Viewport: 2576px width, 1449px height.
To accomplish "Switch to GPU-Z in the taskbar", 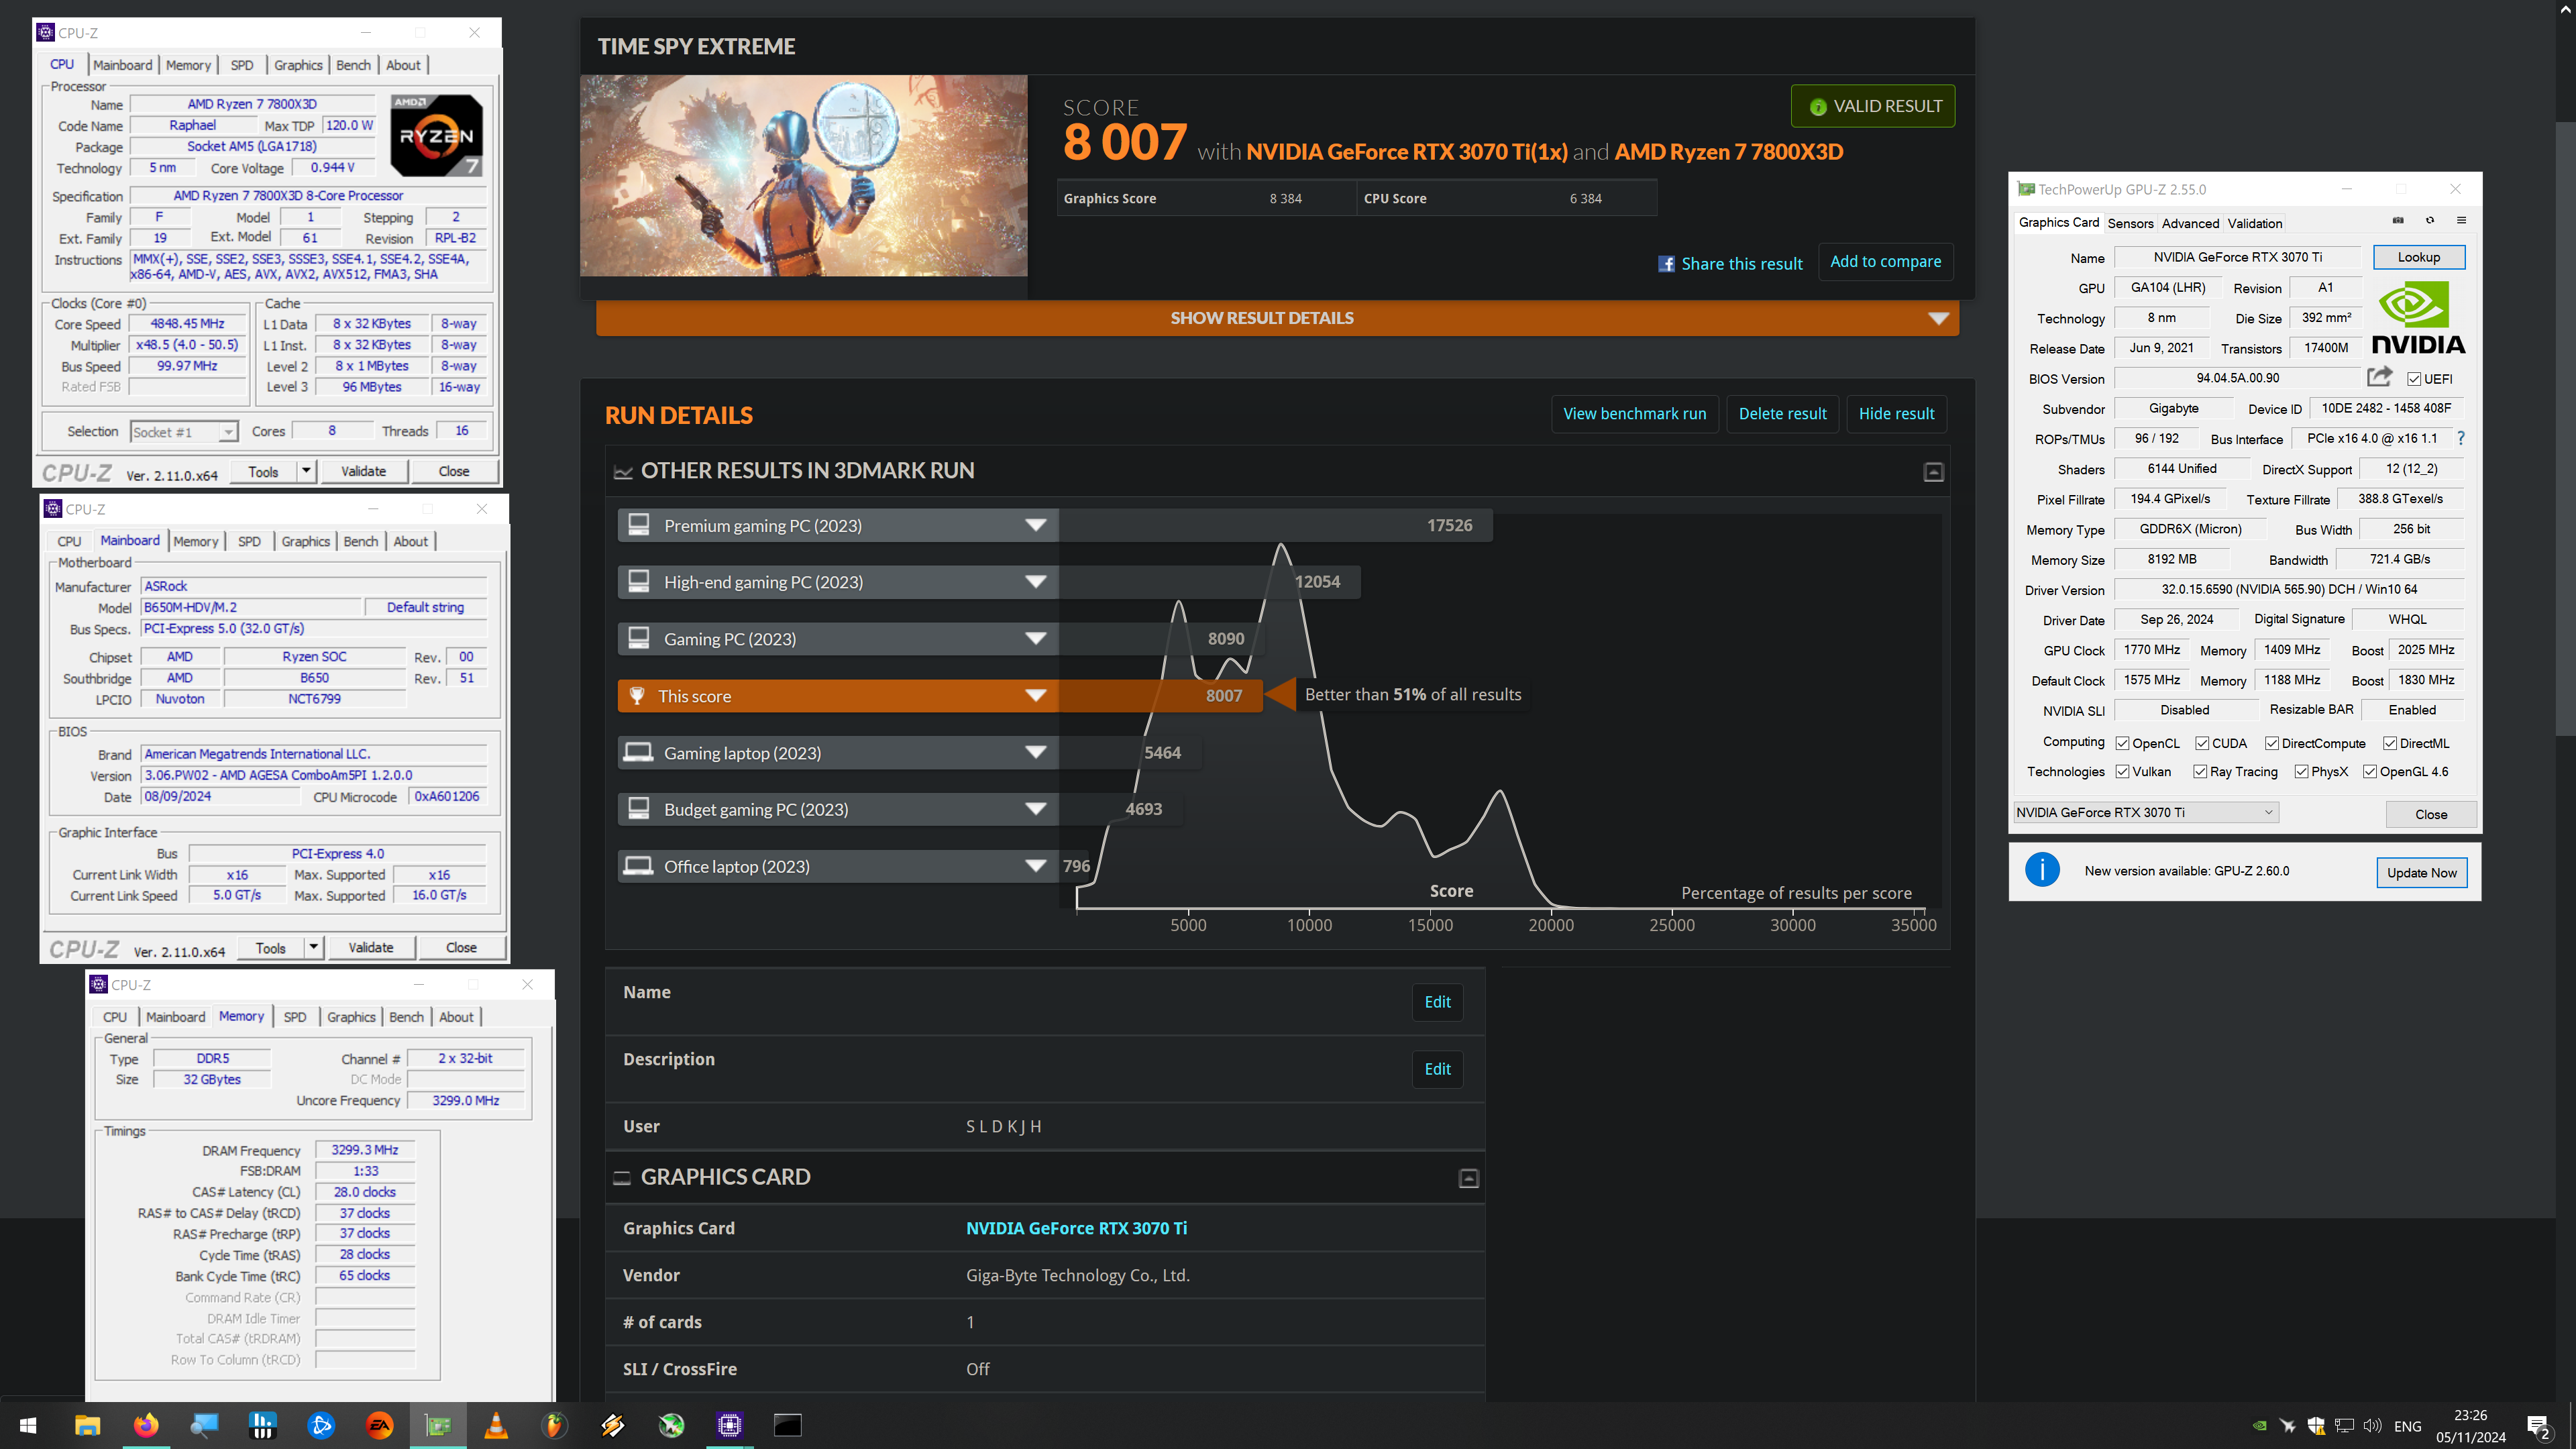I will point(438,1425).
